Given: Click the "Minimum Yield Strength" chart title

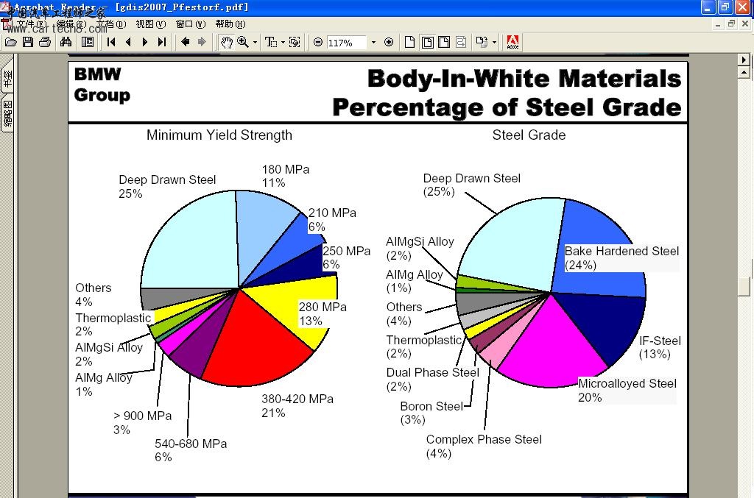Looking at the screenshot, I should [x=219, y=135].
